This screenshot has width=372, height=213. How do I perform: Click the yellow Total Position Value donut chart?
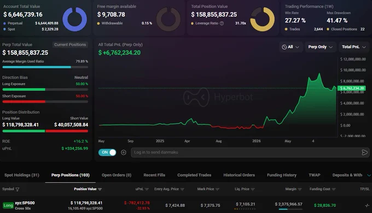click(x=263, y=19)
